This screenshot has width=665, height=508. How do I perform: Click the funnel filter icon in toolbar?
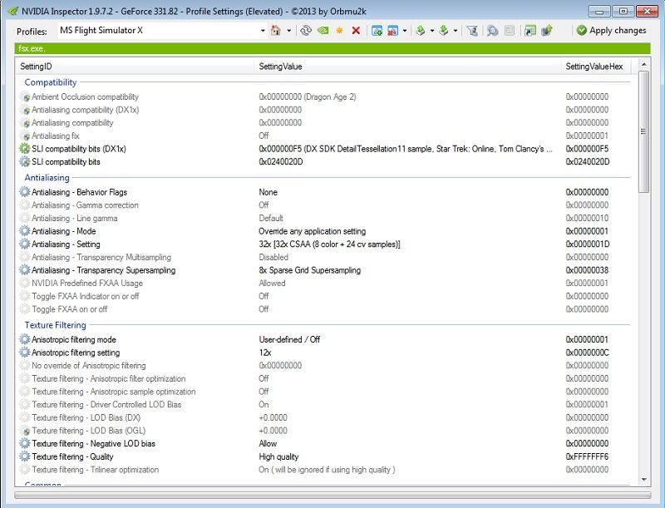[x=472, y=31]
